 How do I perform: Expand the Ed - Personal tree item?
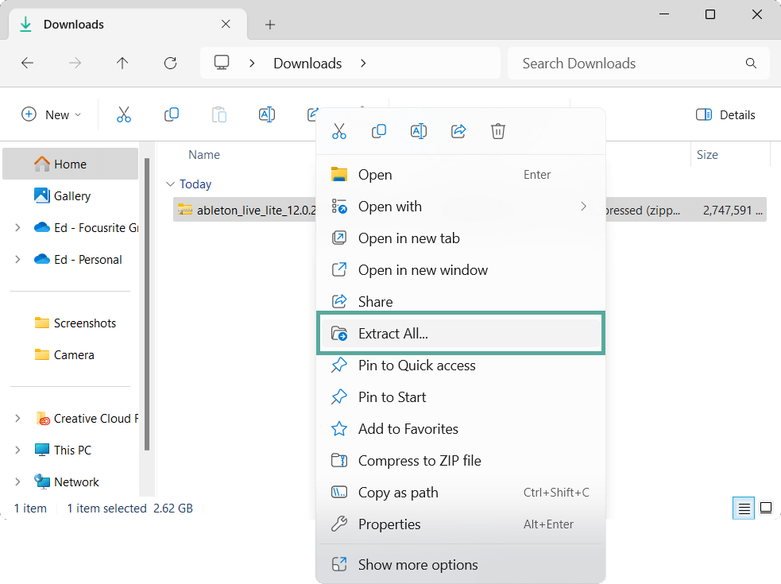coord(18,260)
